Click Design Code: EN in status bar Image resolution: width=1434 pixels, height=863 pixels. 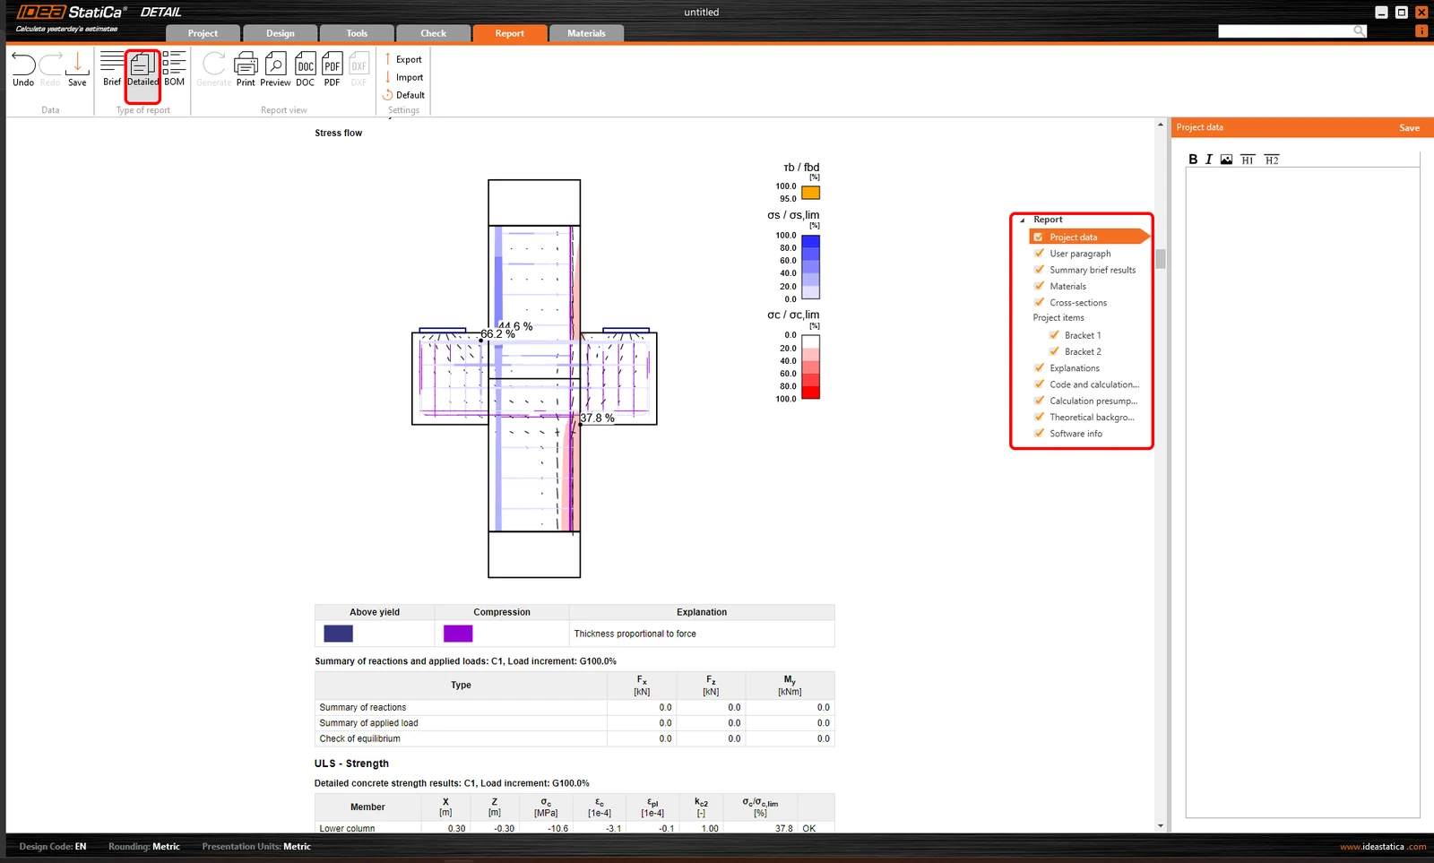(53, 847)
